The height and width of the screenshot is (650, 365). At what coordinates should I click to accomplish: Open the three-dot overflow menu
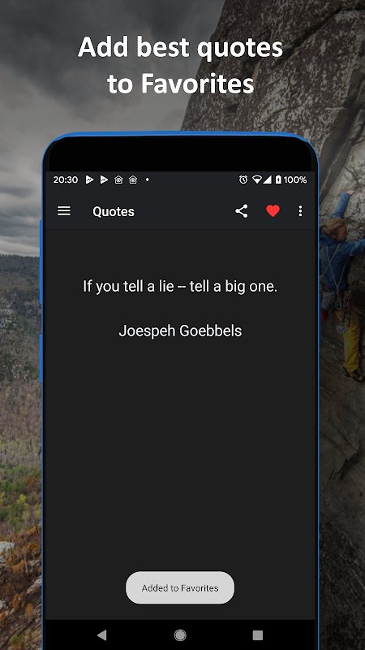300,211
